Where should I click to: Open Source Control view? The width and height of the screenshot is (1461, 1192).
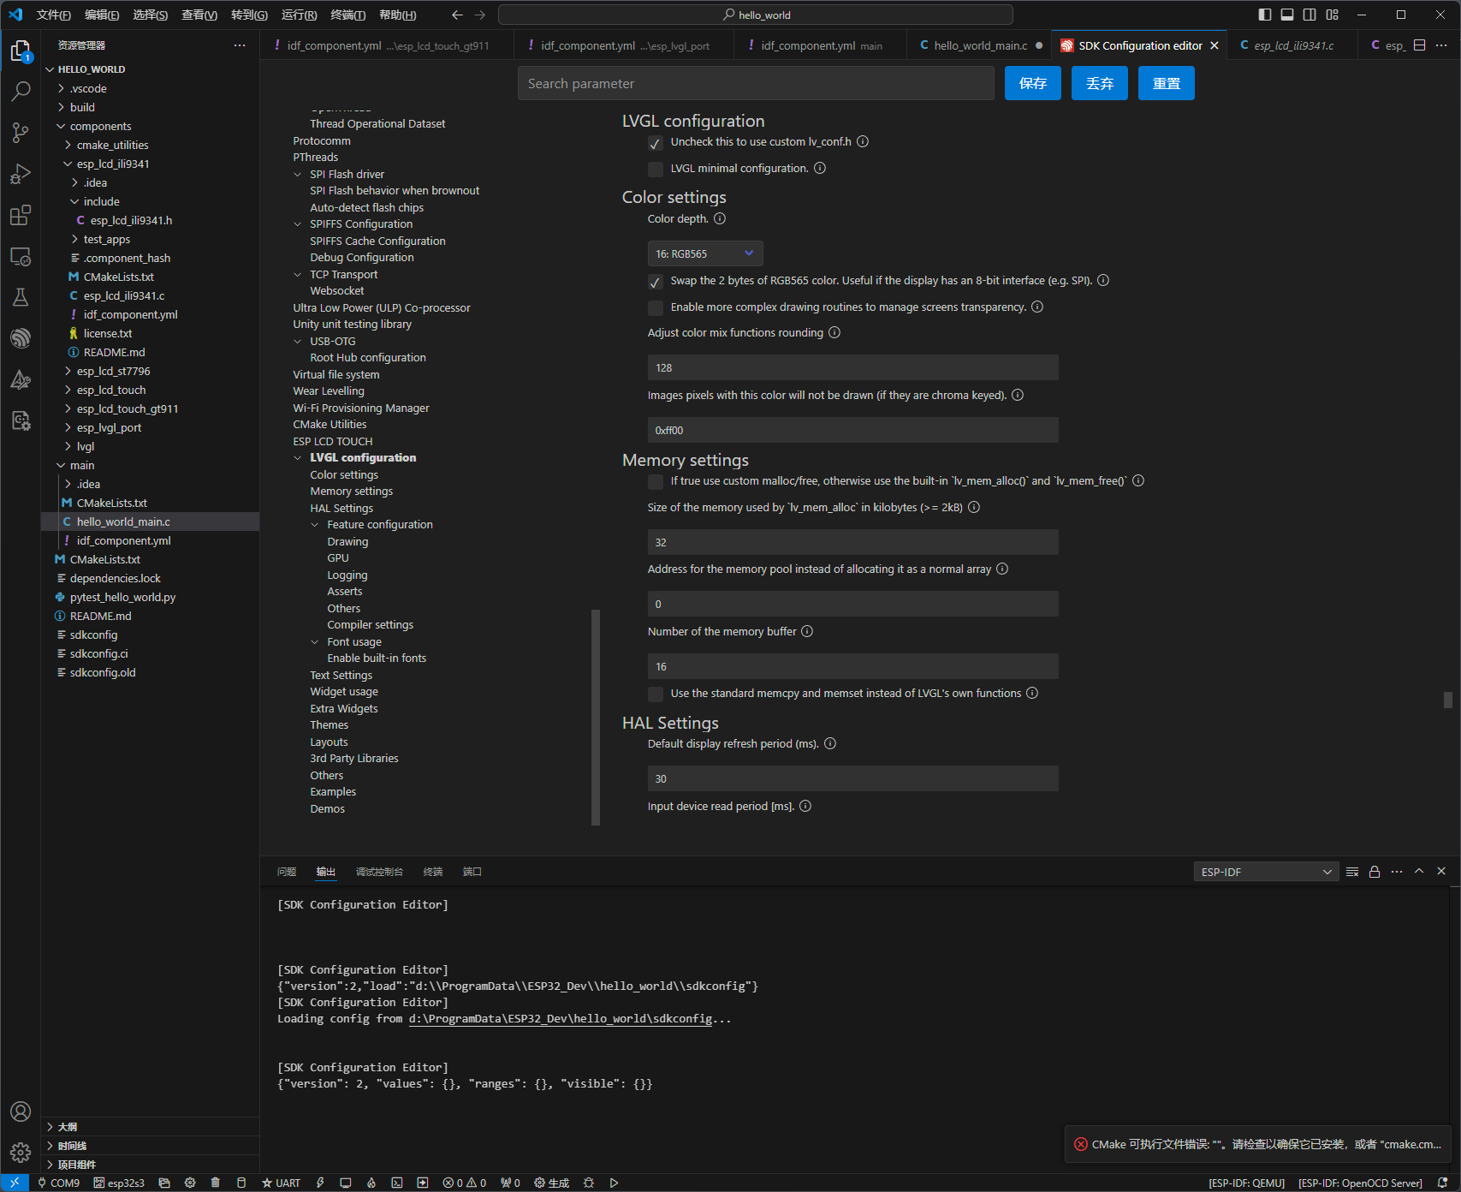point(21,132)
